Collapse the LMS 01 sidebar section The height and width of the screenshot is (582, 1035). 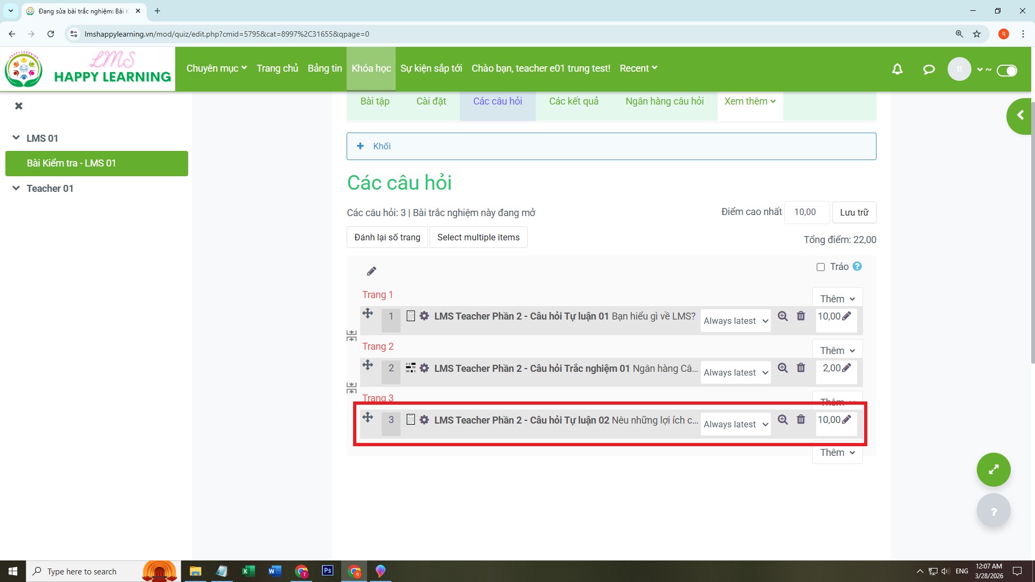[x=16, y=138]
